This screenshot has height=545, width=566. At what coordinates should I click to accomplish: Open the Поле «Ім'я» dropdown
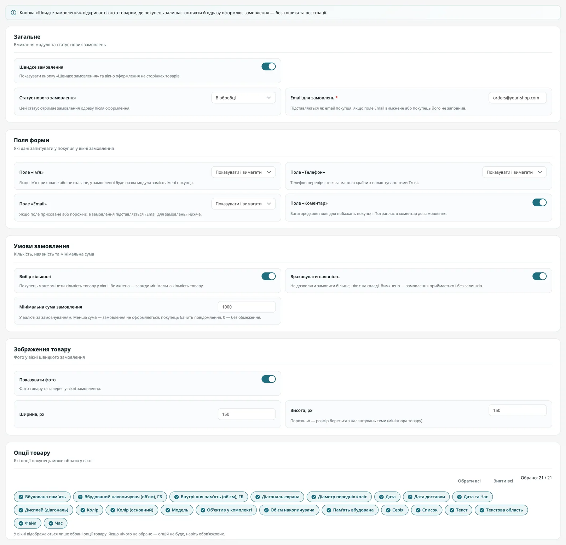click(x=243, y=172)
